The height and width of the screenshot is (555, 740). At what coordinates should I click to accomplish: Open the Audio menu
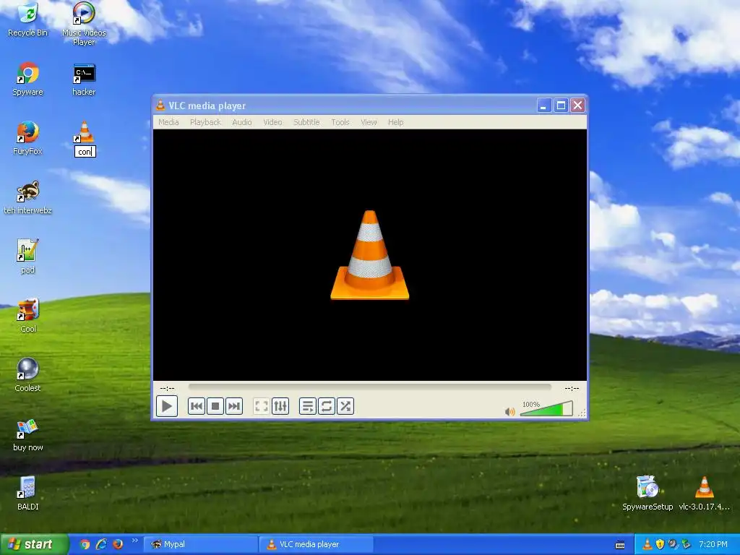pyautogui.click(x=241, y=122)
